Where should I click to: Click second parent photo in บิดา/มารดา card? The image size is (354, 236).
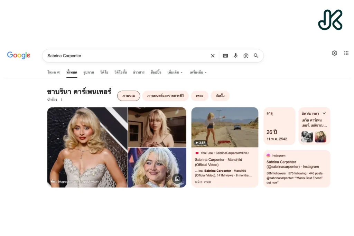(320, 137)
